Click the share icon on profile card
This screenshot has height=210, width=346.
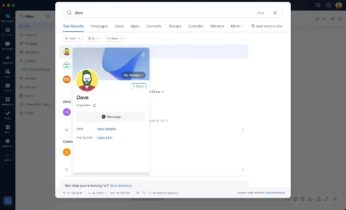point(143,54)
